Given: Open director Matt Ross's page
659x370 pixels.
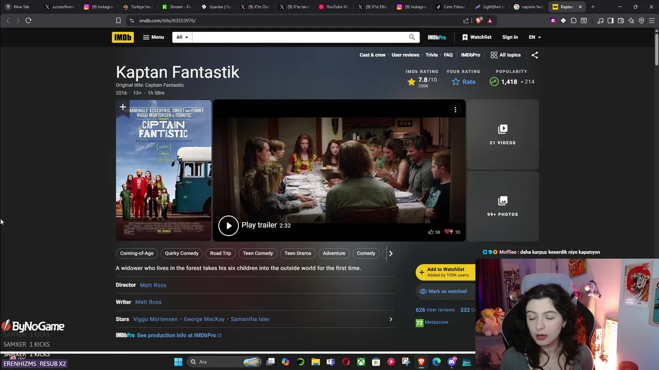Looking at the screenshot, I should click(153, 285).
